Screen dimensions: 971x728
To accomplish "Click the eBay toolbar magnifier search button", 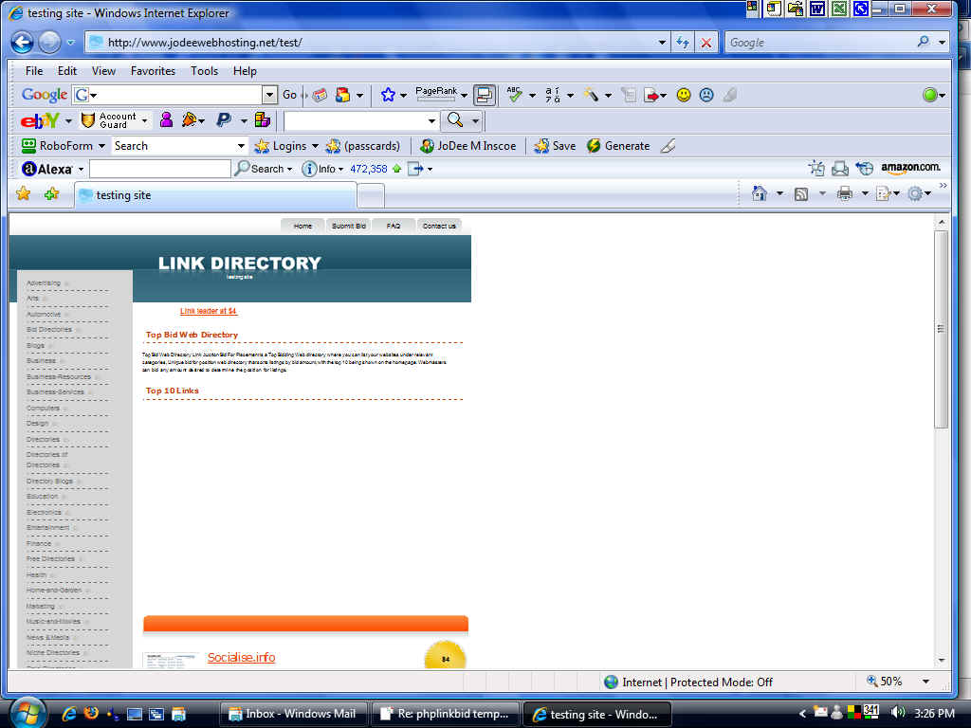I will pyautogui.click(x=455, y=120).
